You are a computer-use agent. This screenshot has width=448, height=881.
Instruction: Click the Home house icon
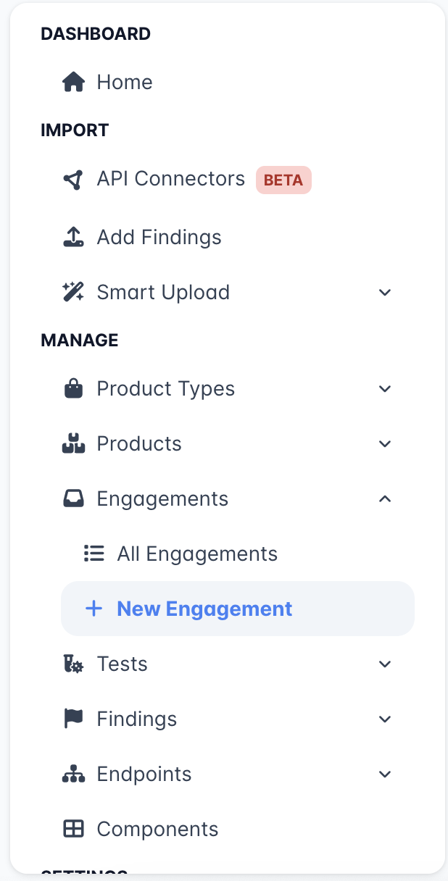pos(74,83)
